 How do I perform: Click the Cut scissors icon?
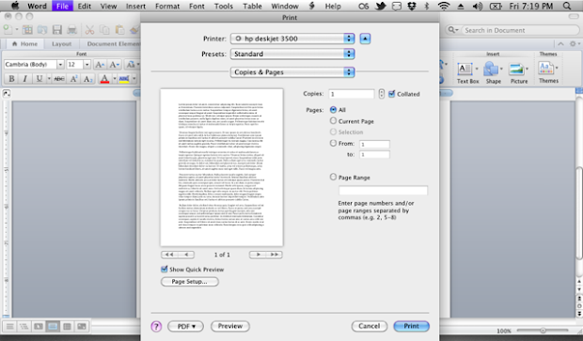point(89,30)
